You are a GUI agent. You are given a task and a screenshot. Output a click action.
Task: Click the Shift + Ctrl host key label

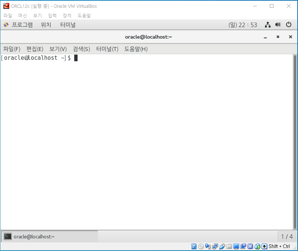(x=279, y=247)
